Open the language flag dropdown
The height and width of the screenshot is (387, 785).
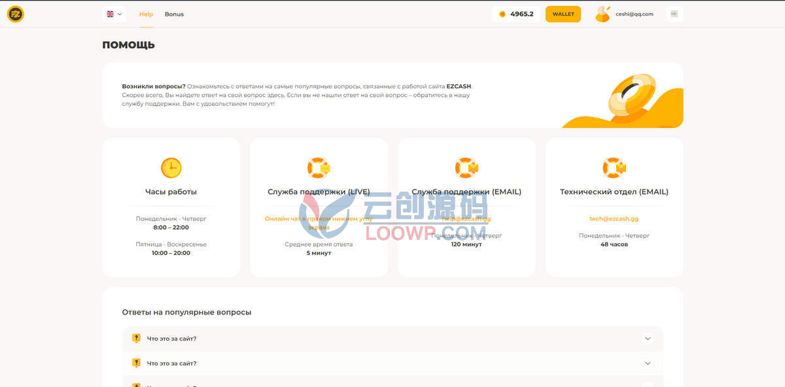click(x=114, y=14)
